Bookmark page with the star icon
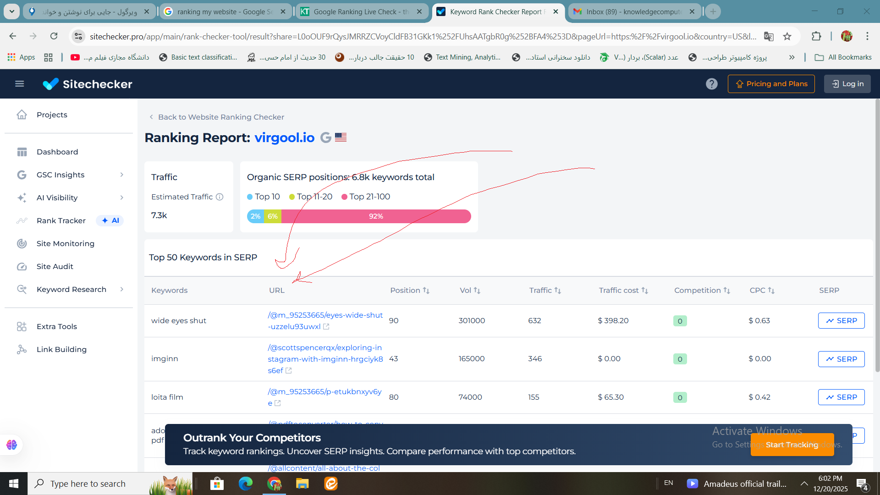This screenshot has height=495, width=880. (x=787, y=36)
